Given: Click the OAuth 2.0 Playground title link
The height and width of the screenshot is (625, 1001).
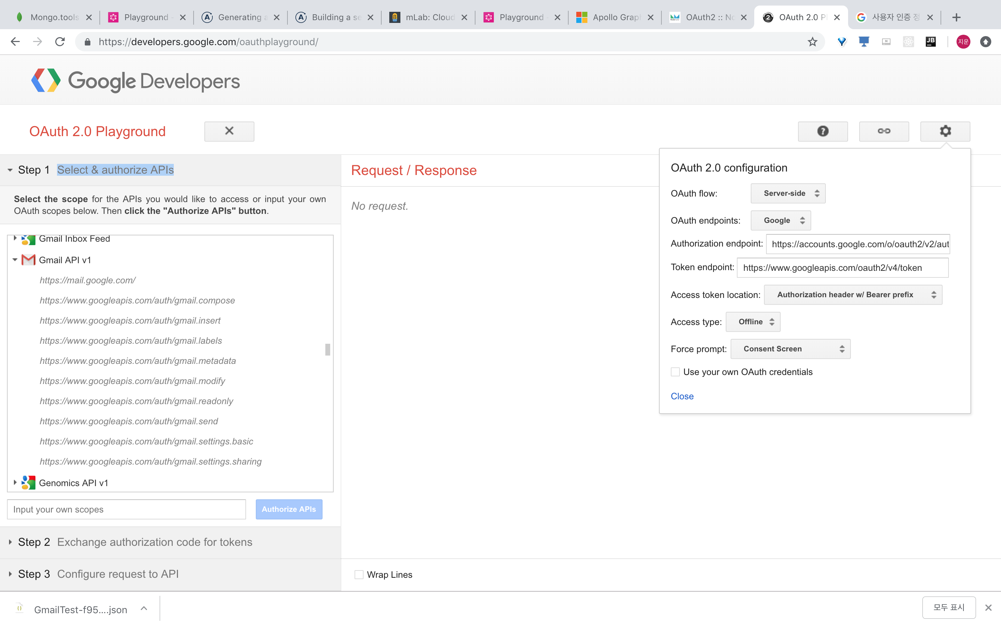Looking at the screenshot, I should point(97,131).
